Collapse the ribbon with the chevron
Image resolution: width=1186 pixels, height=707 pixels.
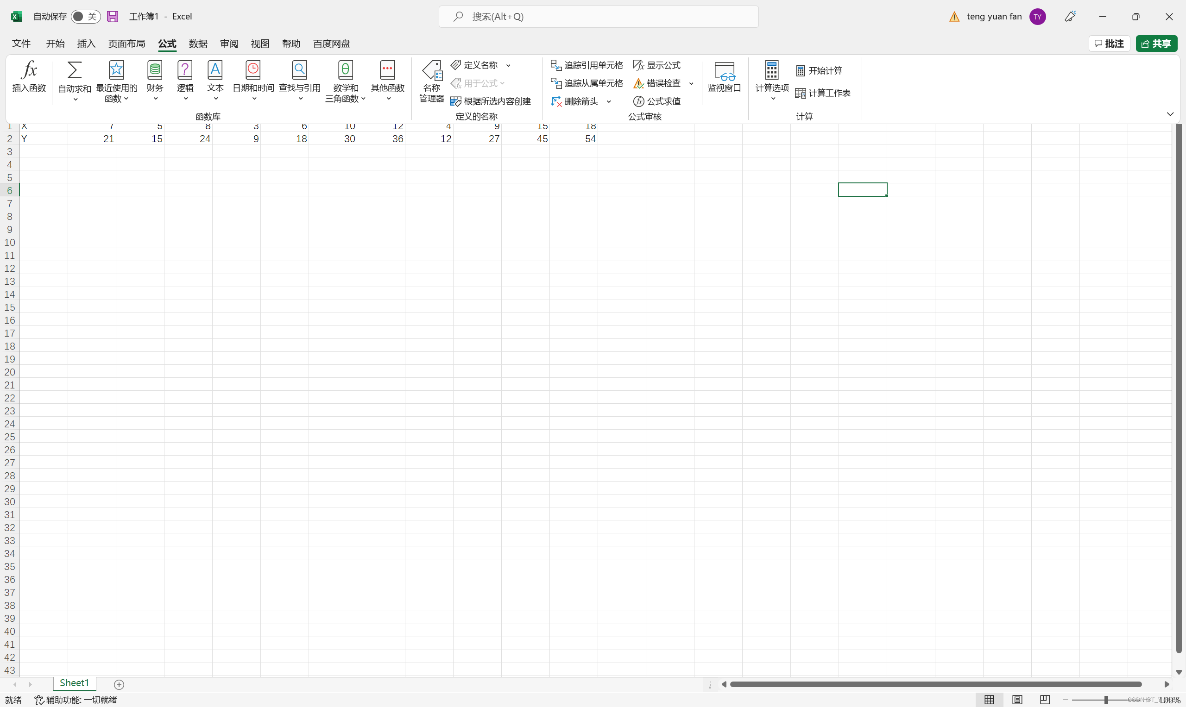pyautogui.click(x=1170, y=114)
